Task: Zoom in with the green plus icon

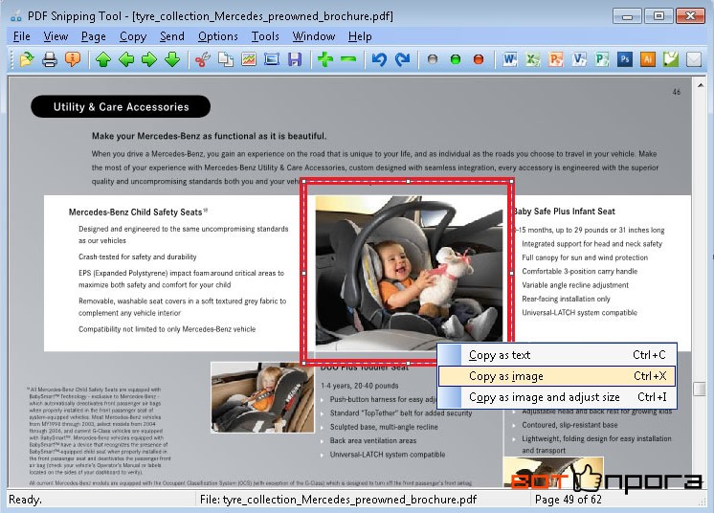Action: [325, 59]
